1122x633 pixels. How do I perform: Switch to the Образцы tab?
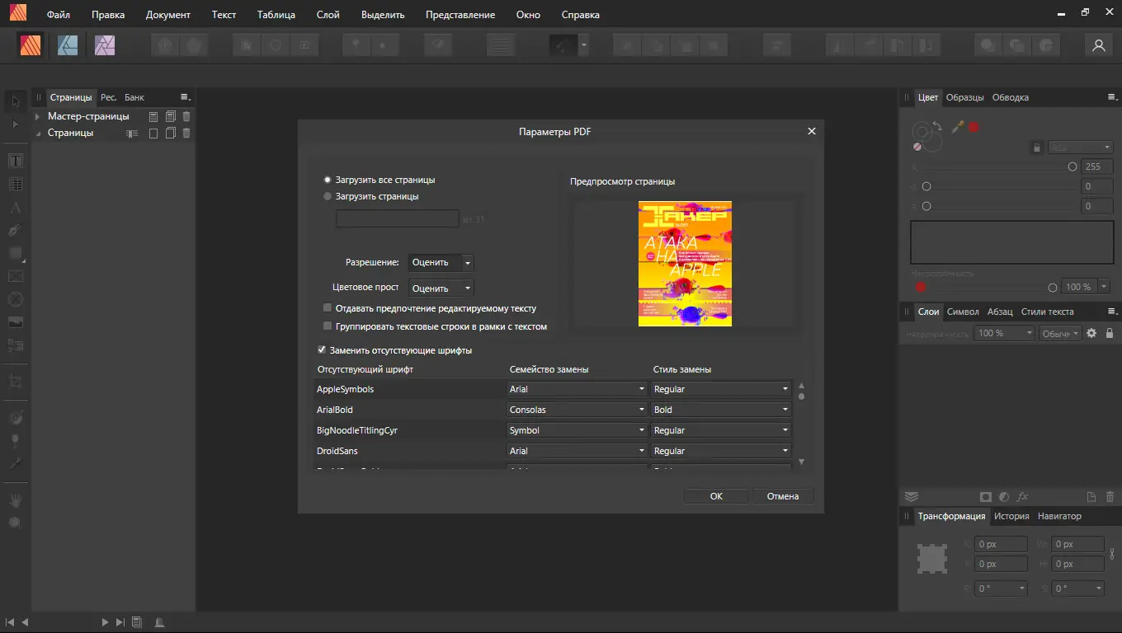(964, 96)
